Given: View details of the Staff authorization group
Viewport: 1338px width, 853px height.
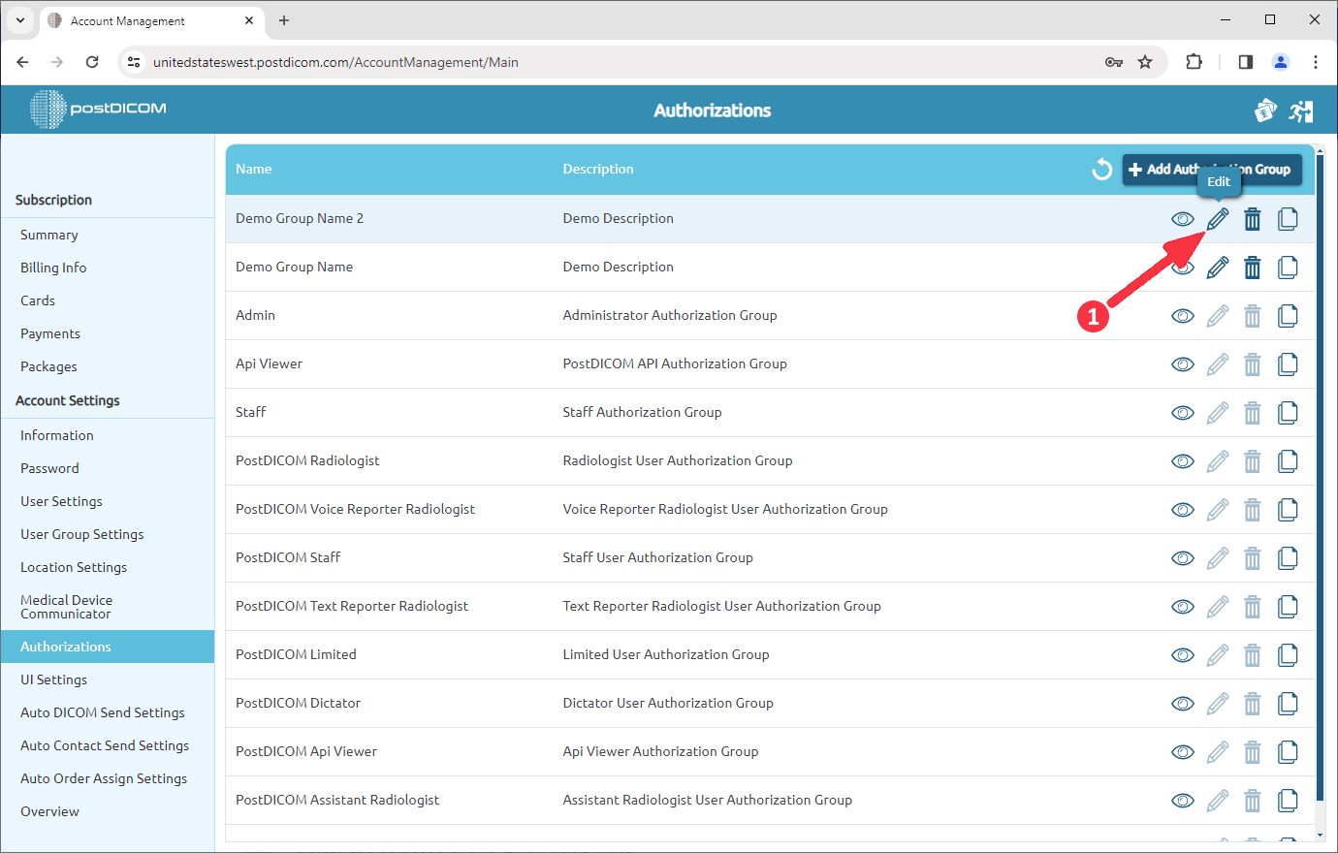Looking at the screenshot, I should (1182, 412).
